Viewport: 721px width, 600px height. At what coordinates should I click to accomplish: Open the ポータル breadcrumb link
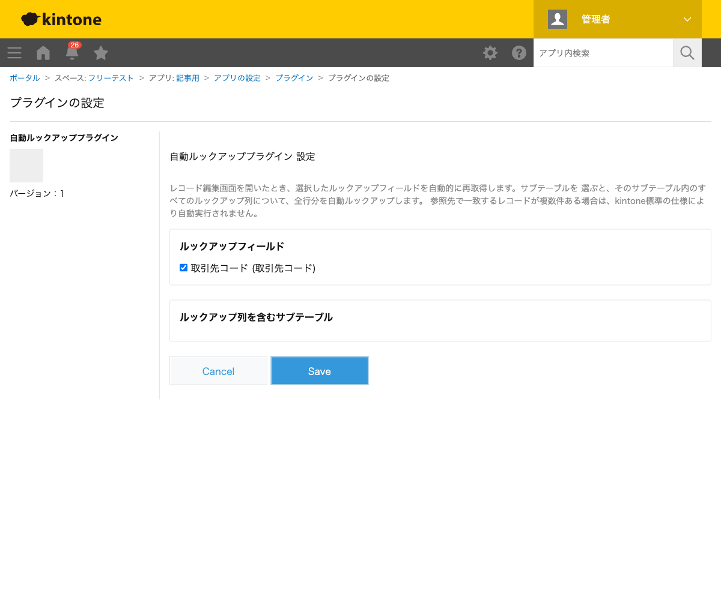point(25,78)
